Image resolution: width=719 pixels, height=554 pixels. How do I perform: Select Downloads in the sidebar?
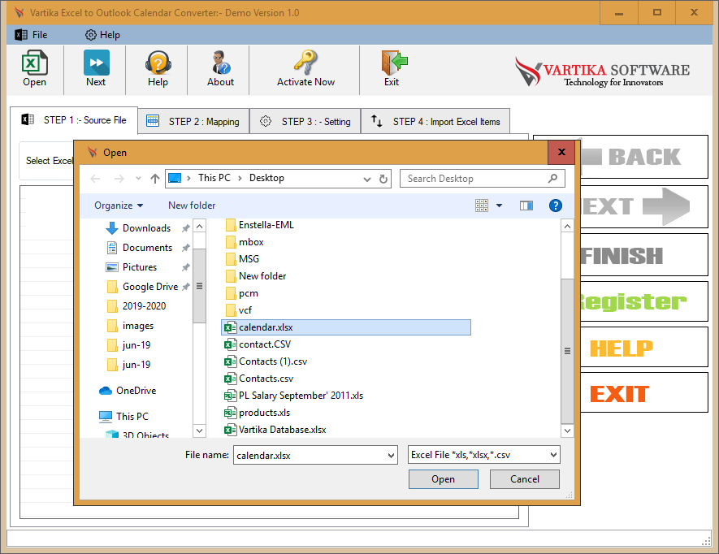pyautogui.click(x=146, y=228)
